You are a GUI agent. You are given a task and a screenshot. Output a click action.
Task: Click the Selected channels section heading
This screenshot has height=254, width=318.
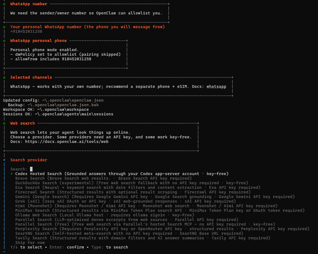pyautogui.click(x=31, y=77)
